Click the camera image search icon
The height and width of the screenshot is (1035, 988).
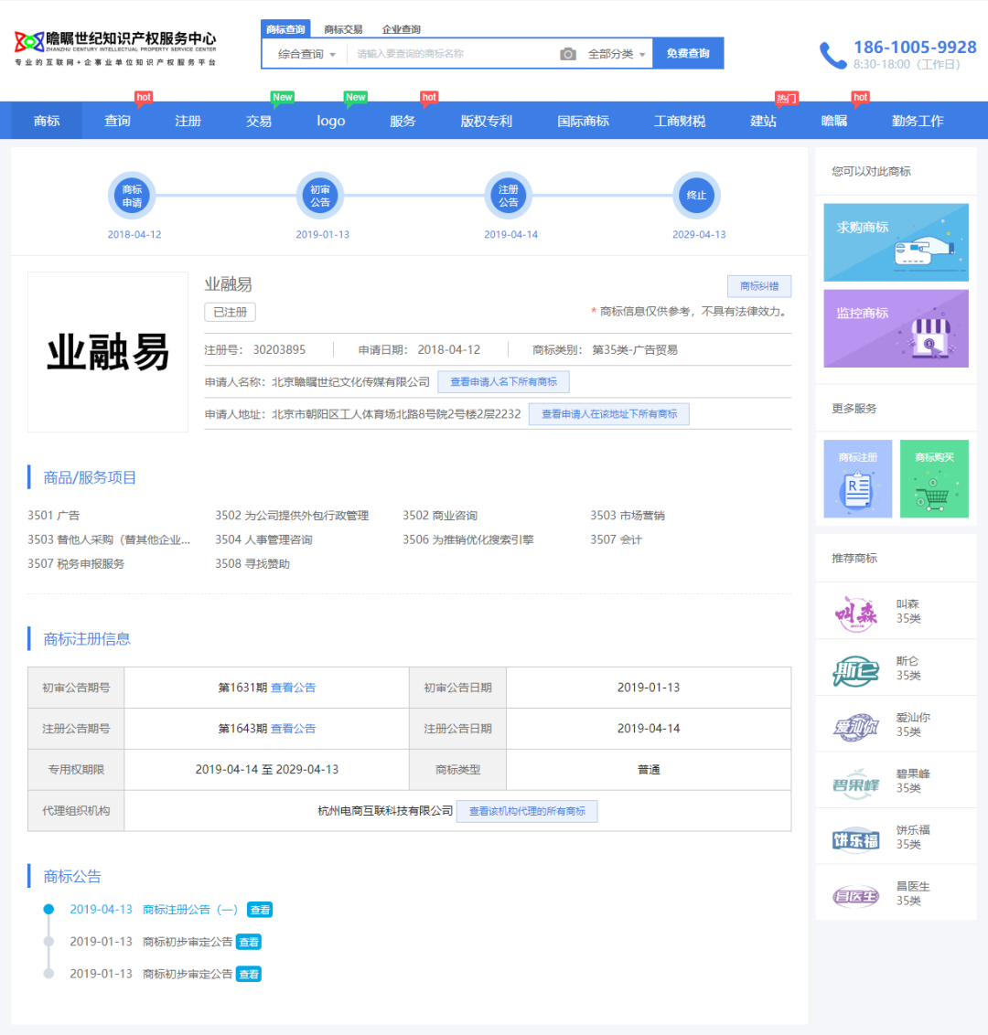(568, 54)
